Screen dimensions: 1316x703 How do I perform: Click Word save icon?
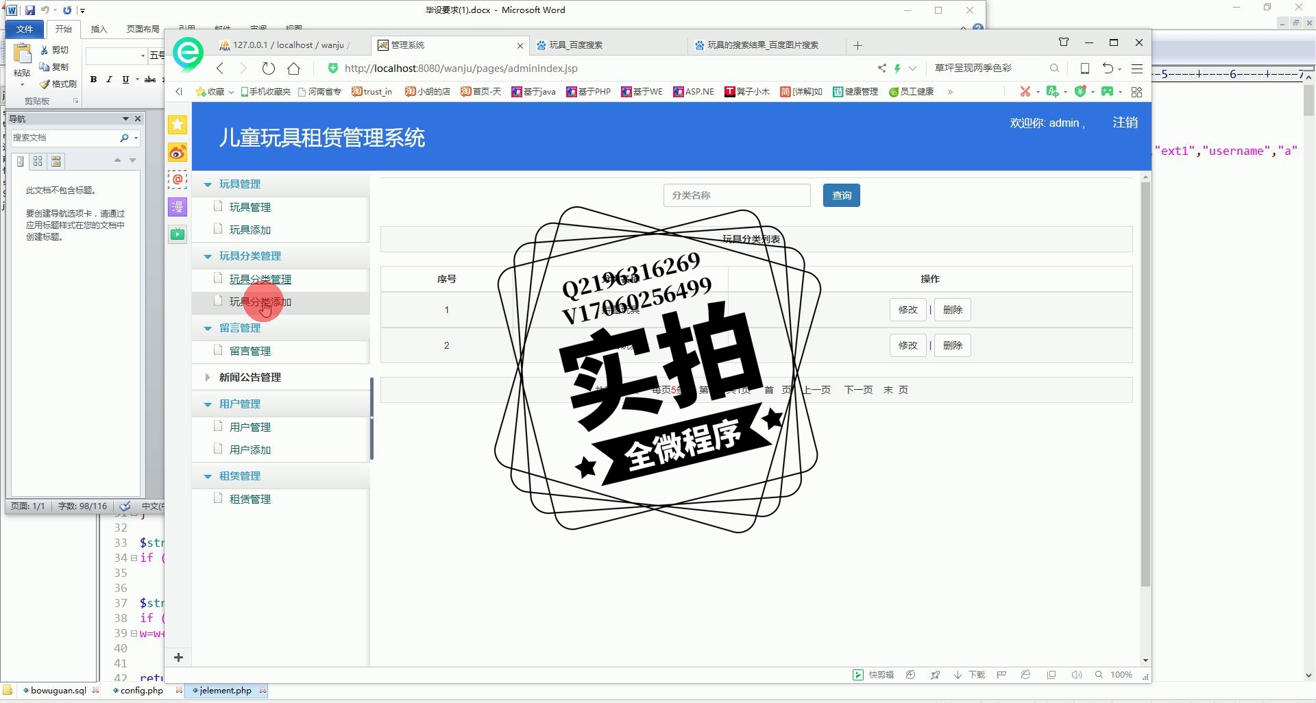[x=29, y=10]
